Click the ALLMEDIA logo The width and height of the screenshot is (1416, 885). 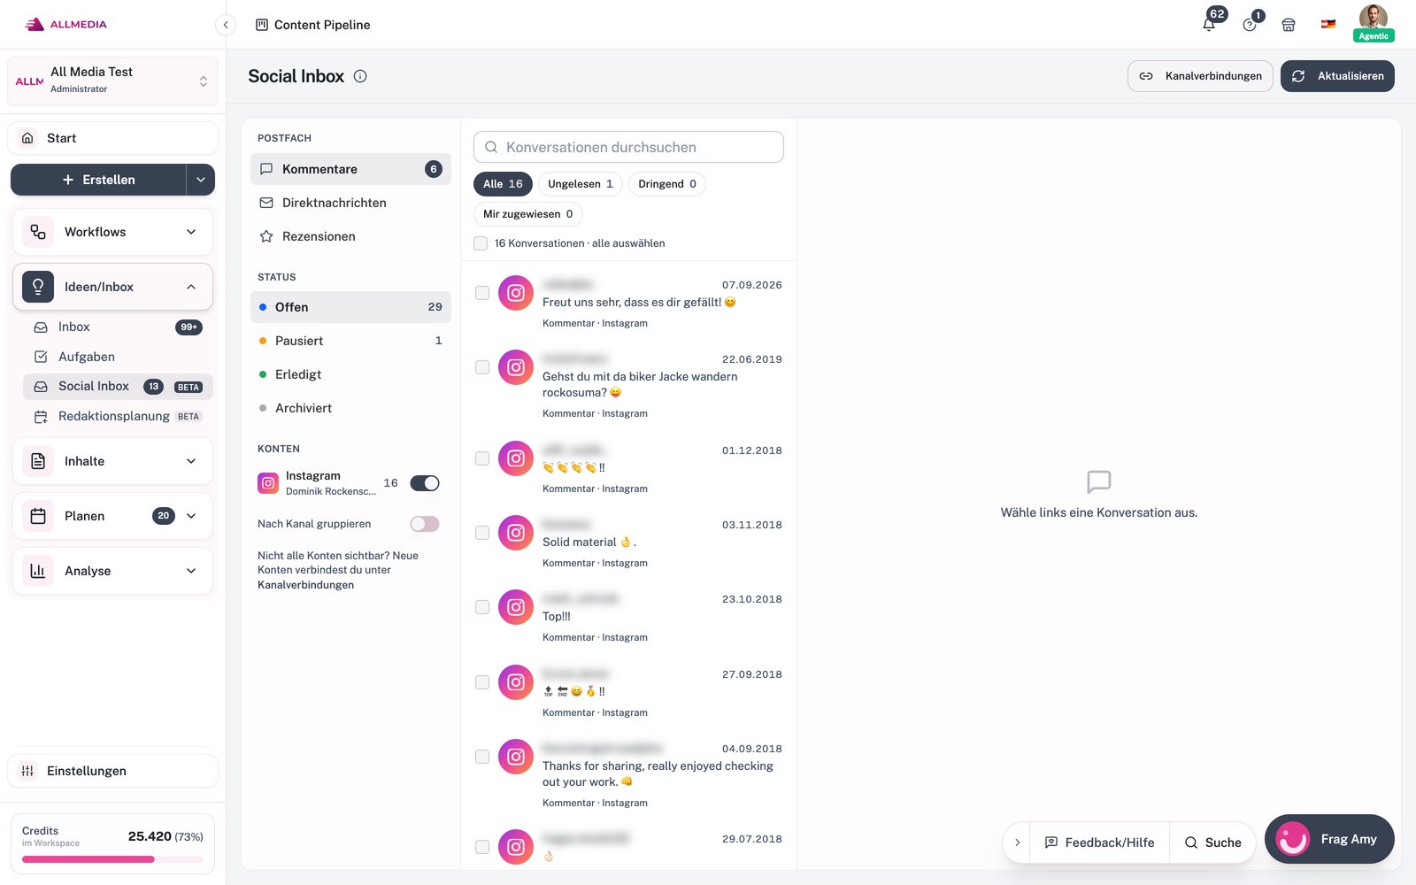pyautogui.click(x=66, y=25)
